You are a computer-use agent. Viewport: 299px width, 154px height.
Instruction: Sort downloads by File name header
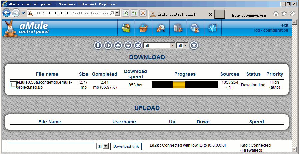pyautogui.click(x=47, y=74)
